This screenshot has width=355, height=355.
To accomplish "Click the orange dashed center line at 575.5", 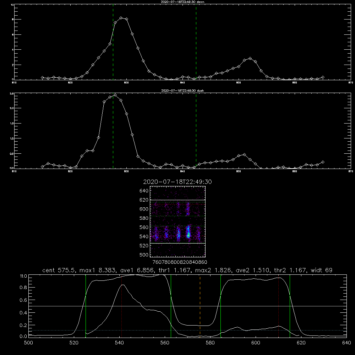I will coord(200,306).
